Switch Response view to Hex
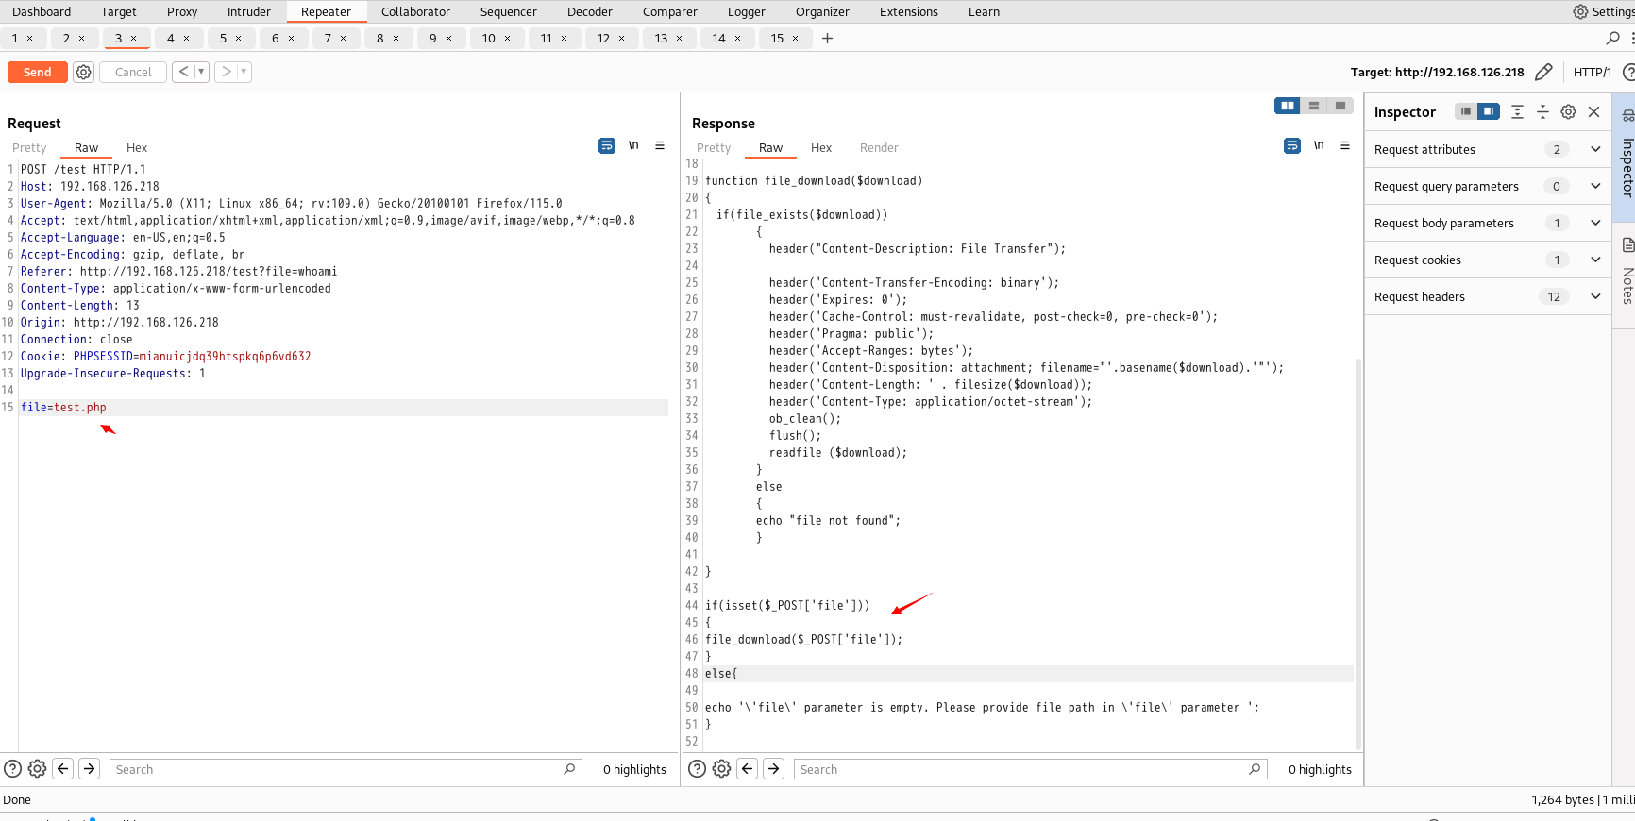Viewport: 1635px width, 821px height. 821,147
